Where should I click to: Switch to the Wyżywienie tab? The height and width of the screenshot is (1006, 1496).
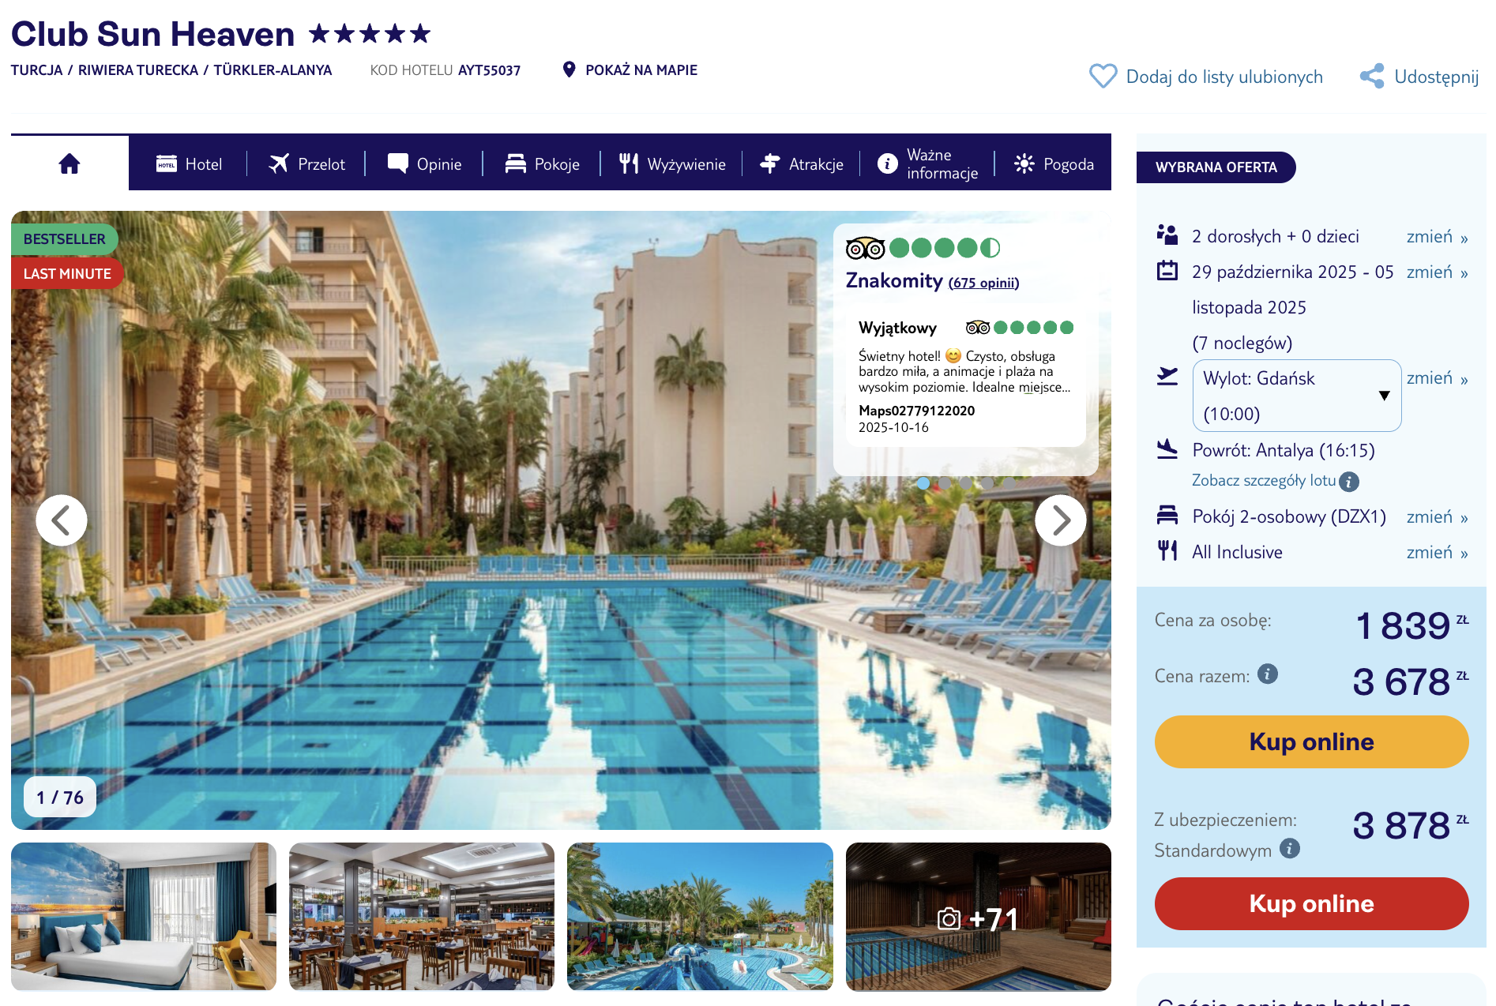(x=672, y=163)
